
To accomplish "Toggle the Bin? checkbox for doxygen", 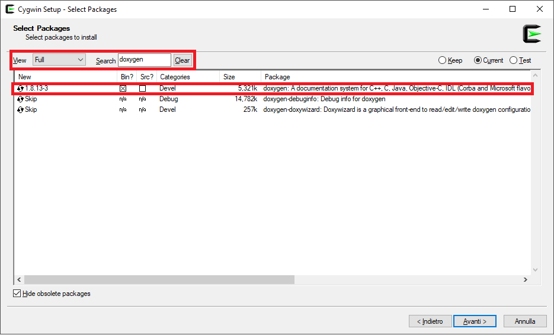I will (x=123, y=89).
